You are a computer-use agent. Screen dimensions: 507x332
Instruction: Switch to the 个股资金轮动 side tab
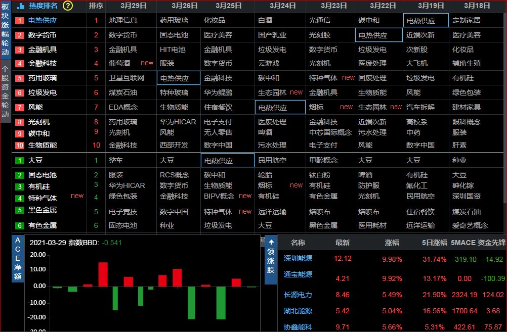click(5, 91)
